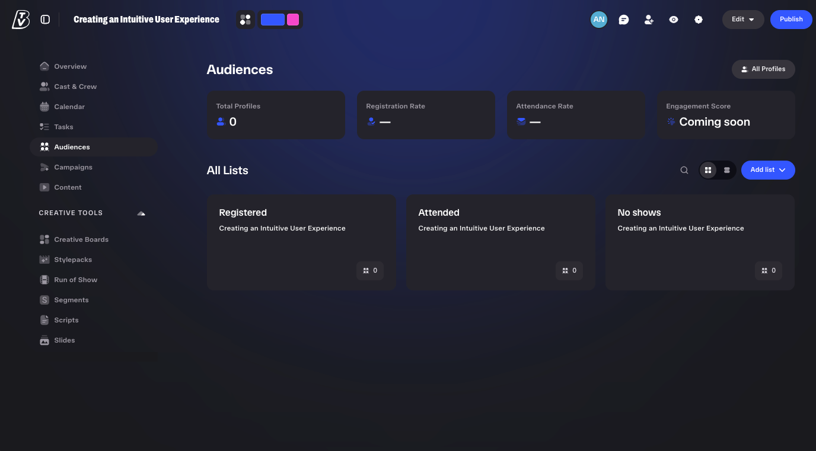Open the settings gear icon
This screenshot has height=451, width=816.
pos(699,20)
